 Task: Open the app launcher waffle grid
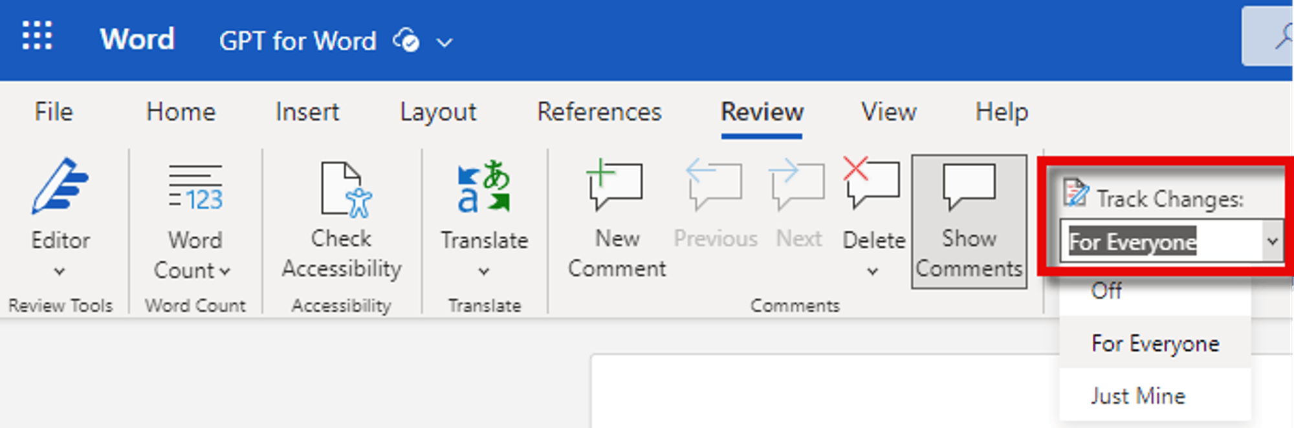37,36
